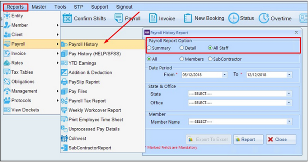Open the Overtime clock icon

[264, 18]
